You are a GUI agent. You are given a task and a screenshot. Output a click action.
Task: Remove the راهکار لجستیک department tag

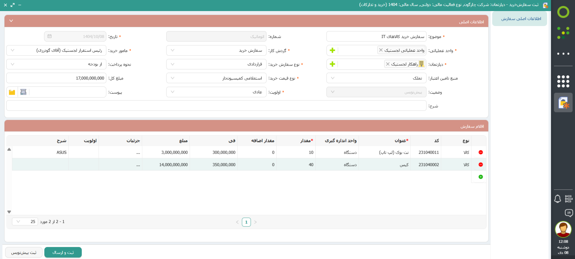tap(388, 64)
